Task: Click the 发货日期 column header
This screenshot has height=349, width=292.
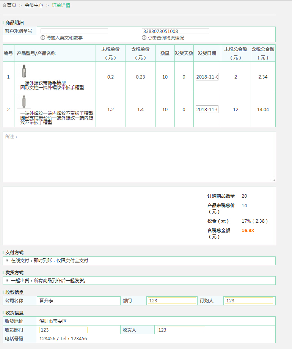Action: [207, 53]
